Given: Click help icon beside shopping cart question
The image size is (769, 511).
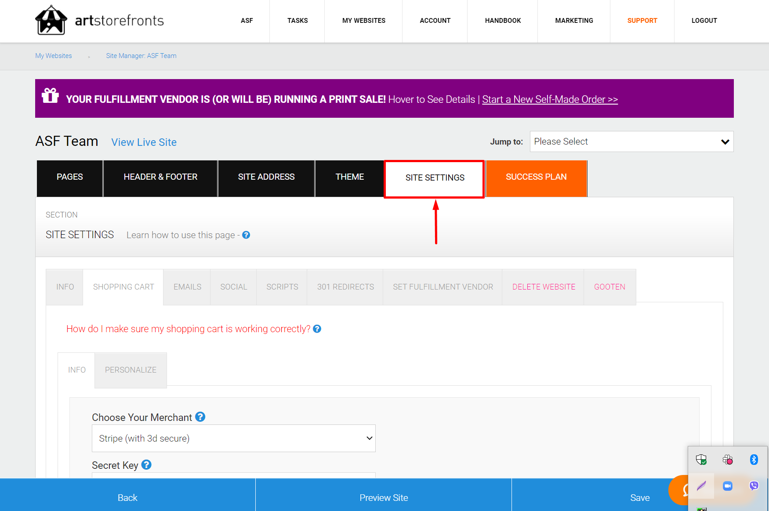Looking at the screenshot, I should click(317, 329).
